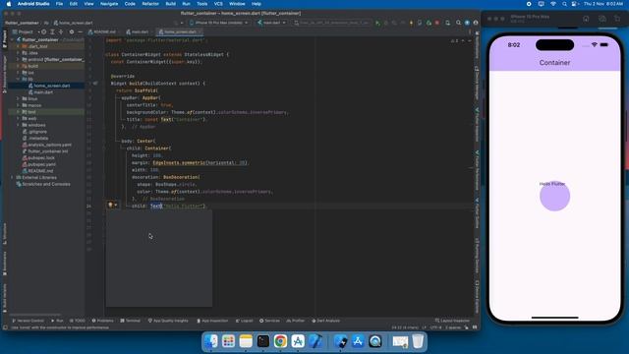Open Spotlight search in macOS menu bar
Viewport: 629px width, 354px height.
pos(564,4)
